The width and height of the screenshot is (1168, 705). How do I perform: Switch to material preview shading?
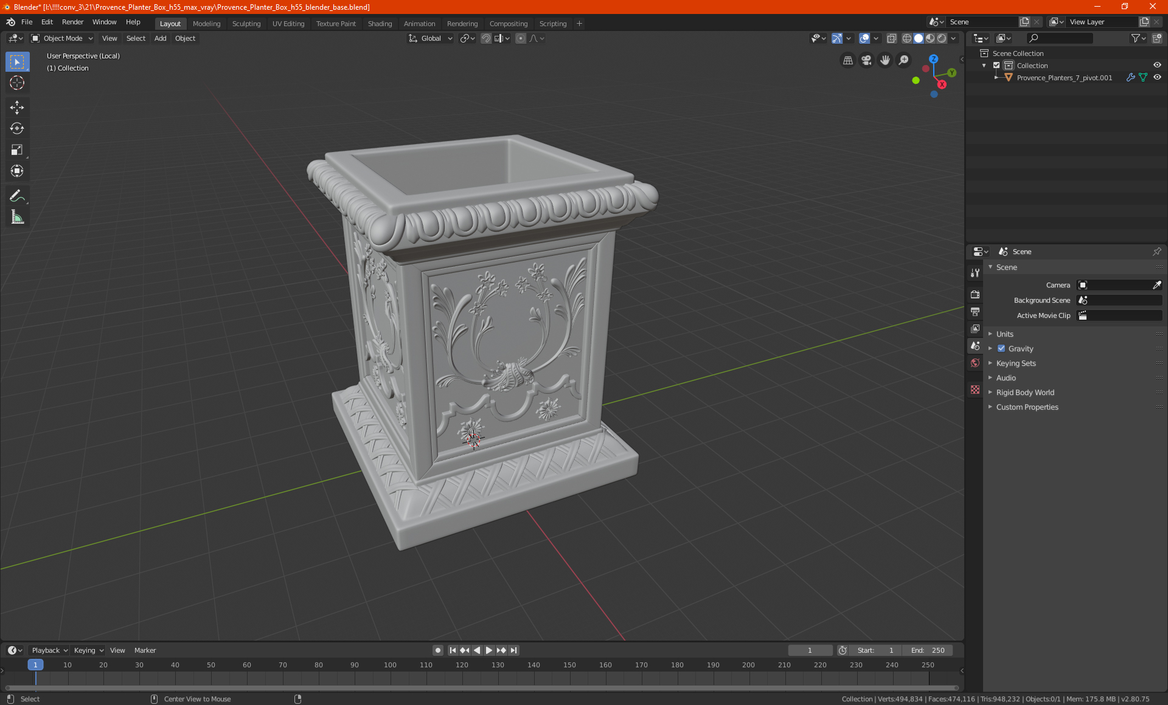click(930, 38)
